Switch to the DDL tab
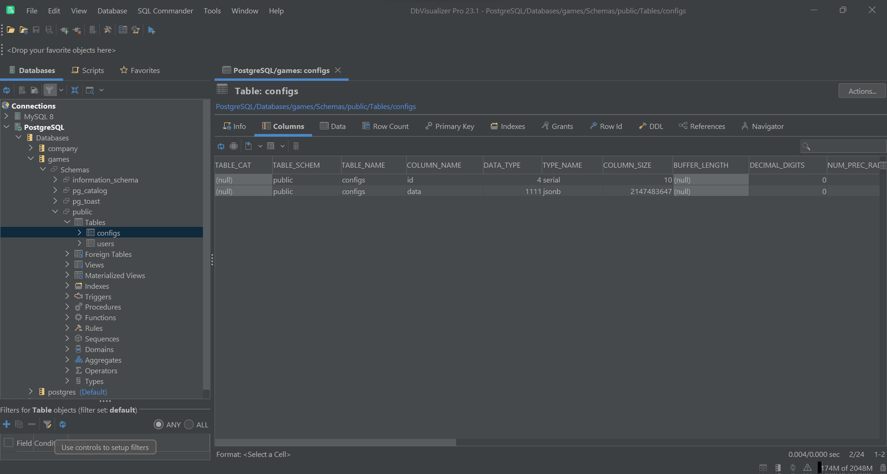Viewport: 887px width, 474px height. (651, 126)
